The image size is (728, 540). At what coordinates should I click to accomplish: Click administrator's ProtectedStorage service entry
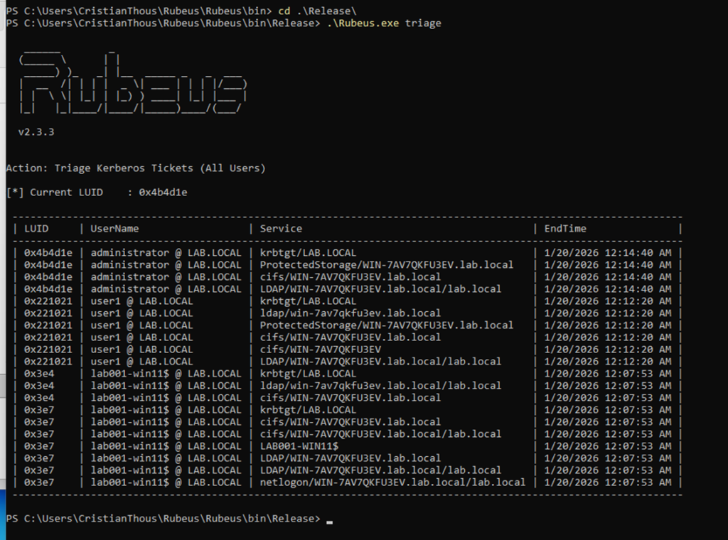(386, 265)
